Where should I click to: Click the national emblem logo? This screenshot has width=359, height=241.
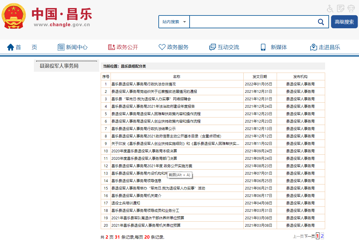click(14, 16)
